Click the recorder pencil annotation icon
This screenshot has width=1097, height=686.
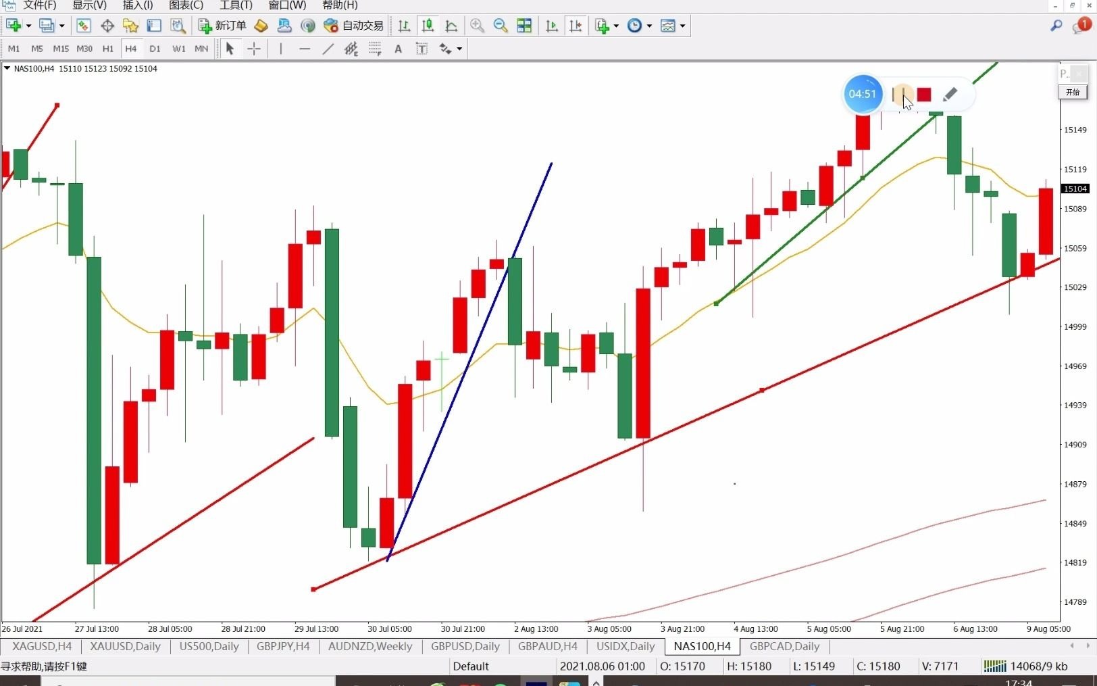[950, 95]
